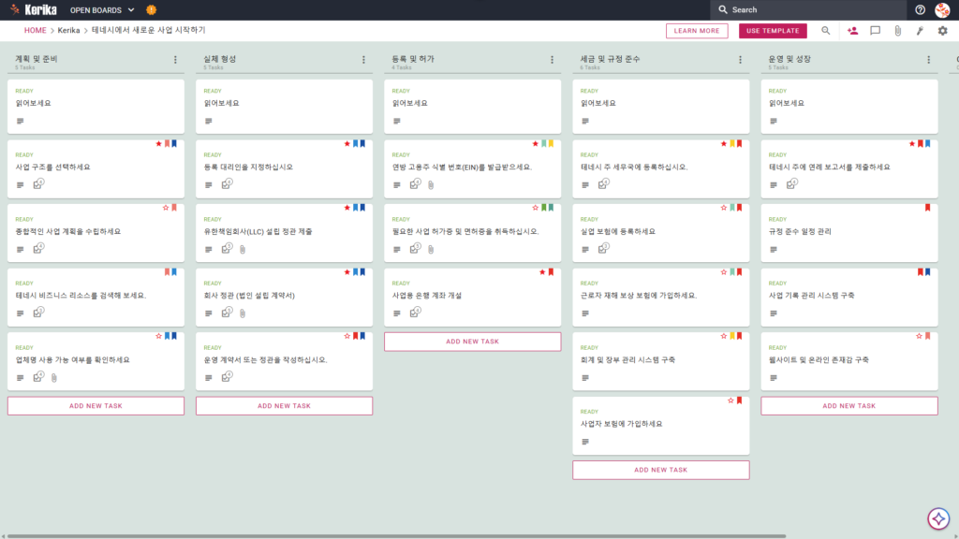Screen dimensions: 959x539
Task: Expand the OPEN BOARDS dropdown
Action: (102, 9)
